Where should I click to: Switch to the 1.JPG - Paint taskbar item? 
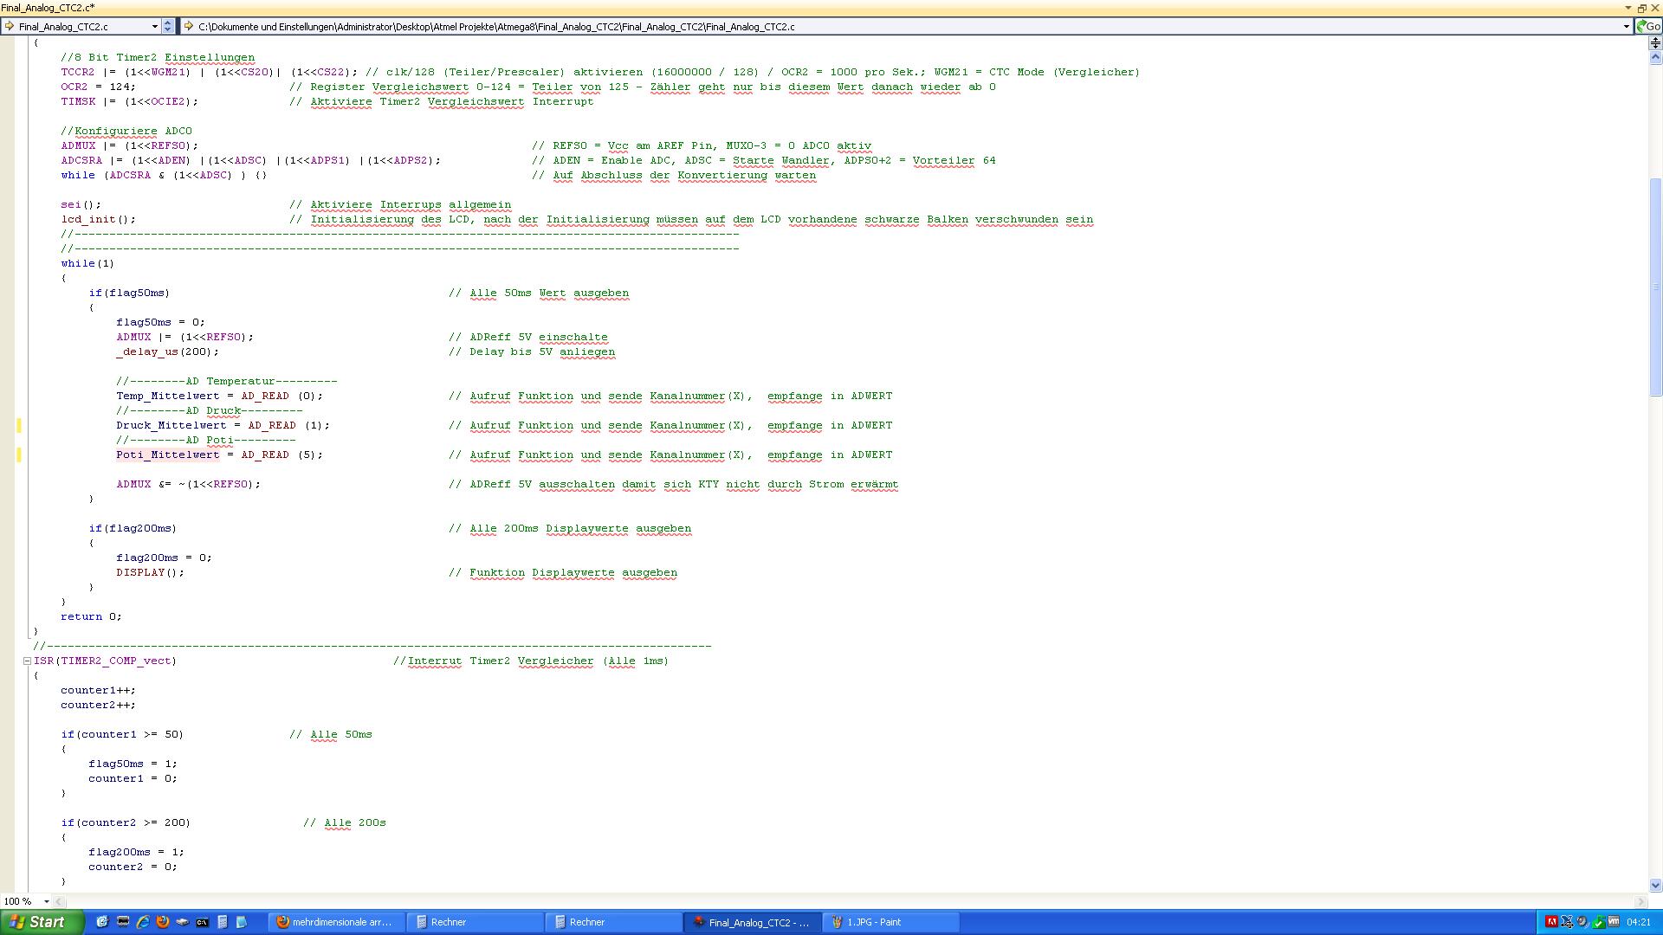coord(889,922)
